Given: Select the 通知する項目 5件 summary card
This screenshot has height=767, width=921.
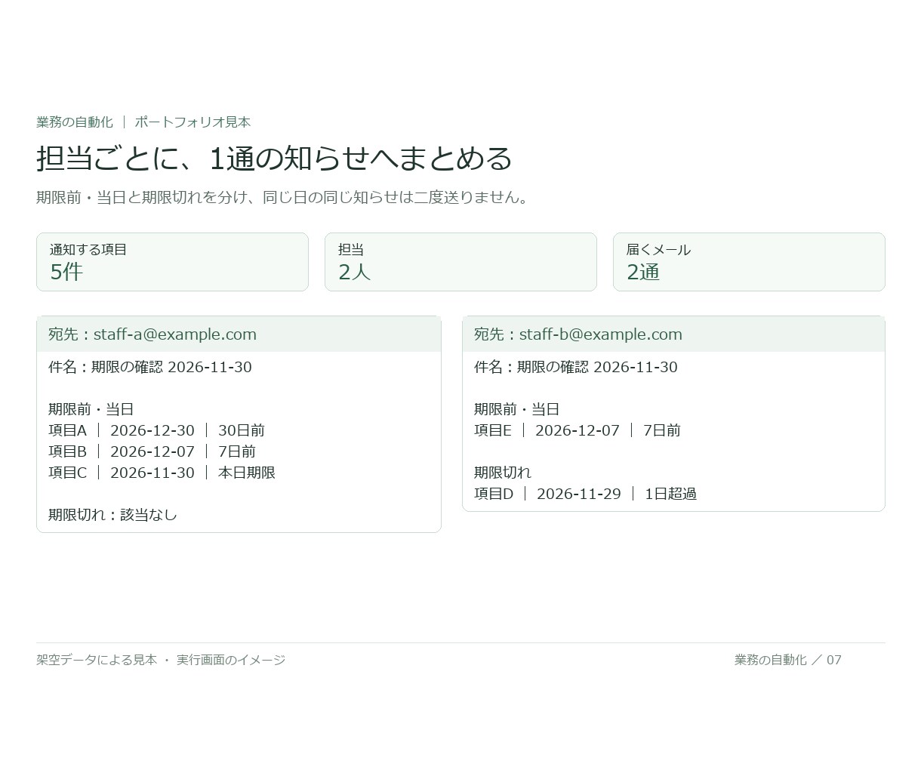Looking at the screenshot, I should point(172,262).
